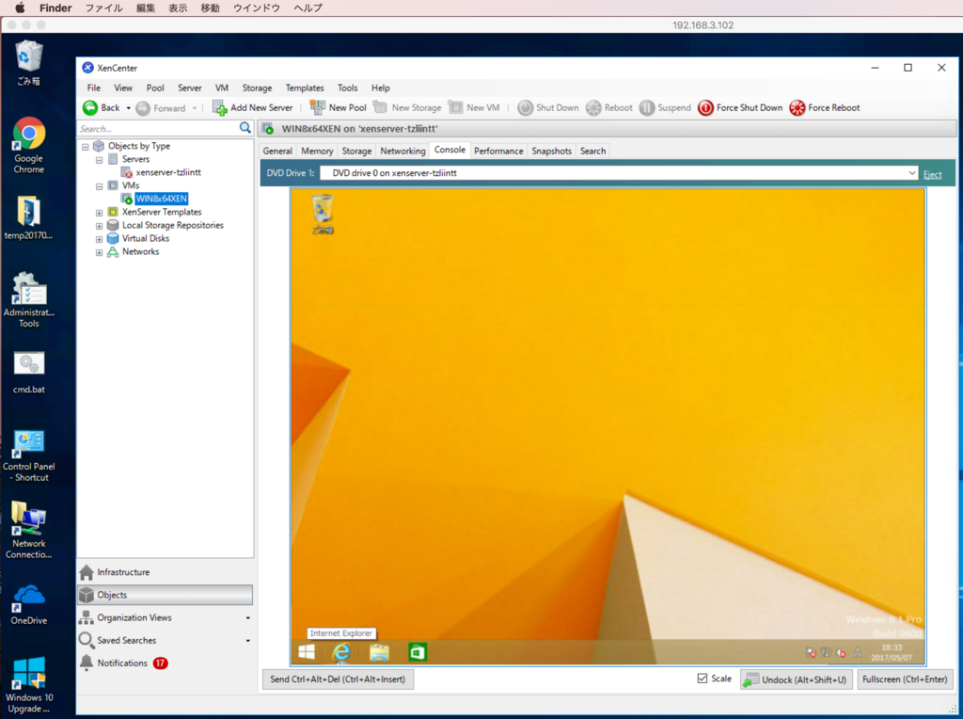Open the macOS Finder menu
The width and height of the screenshot is (963, 719).
55,8
